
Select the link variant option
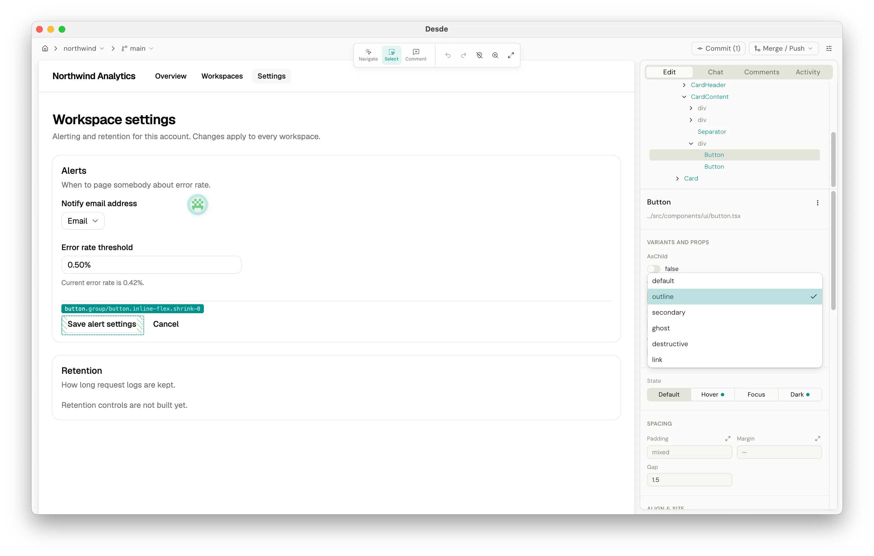[734, 359]
